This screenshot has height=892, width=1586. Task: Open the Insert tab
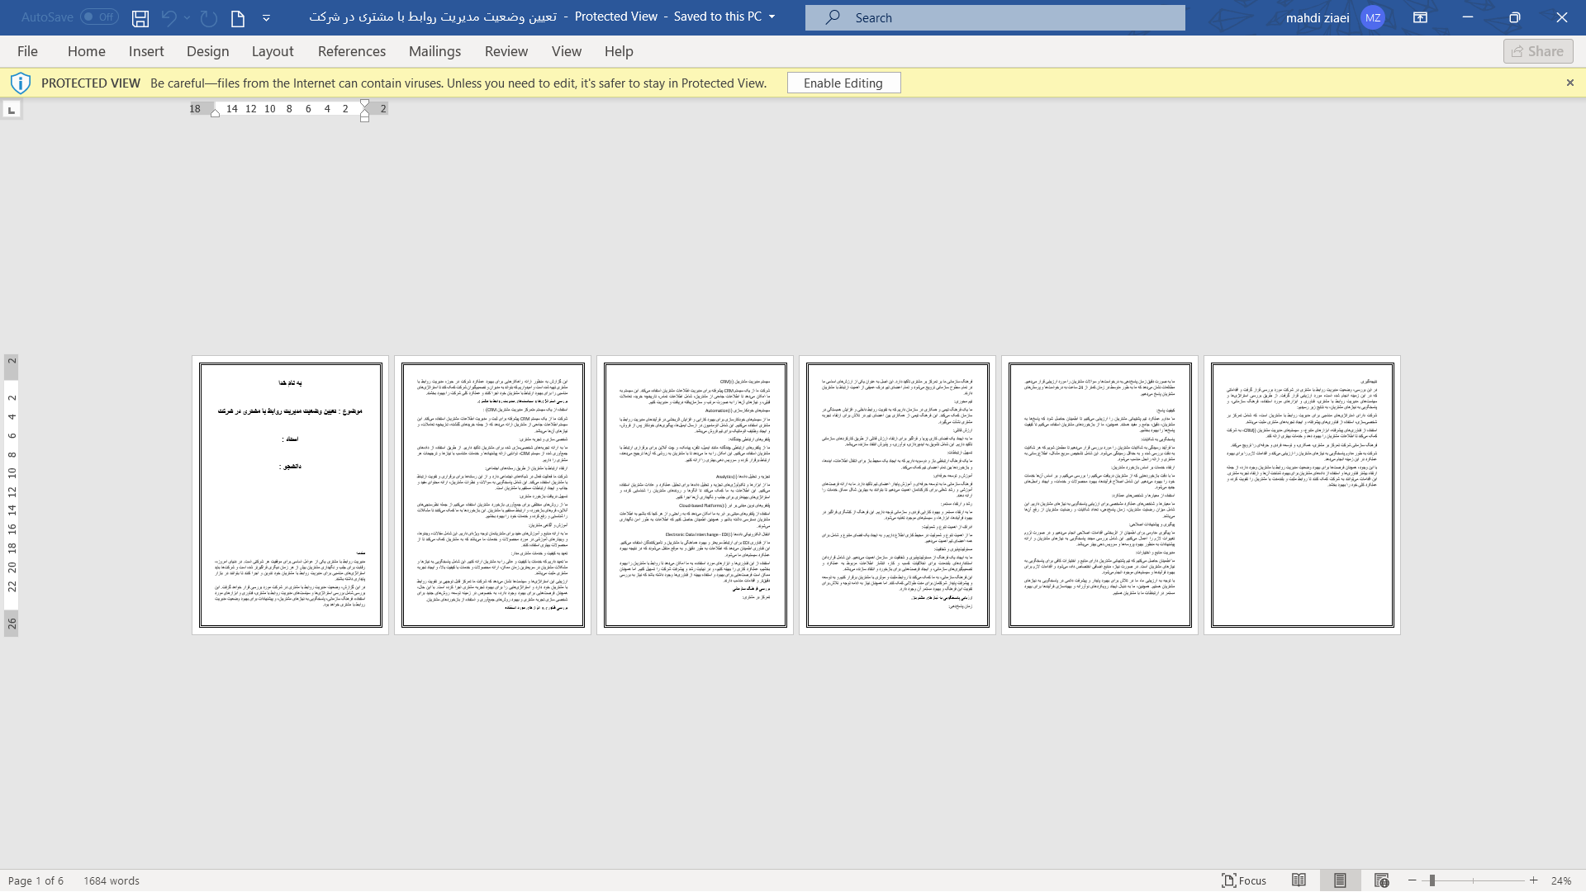146,51
